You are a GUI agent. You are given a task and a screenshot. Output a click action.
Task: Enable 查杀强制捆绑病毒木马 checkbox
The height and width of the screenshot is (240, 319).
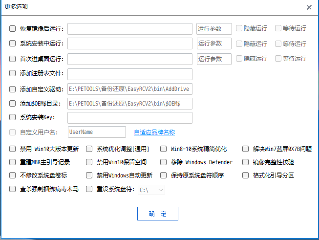pyautogui.click(x=12, y=189)
